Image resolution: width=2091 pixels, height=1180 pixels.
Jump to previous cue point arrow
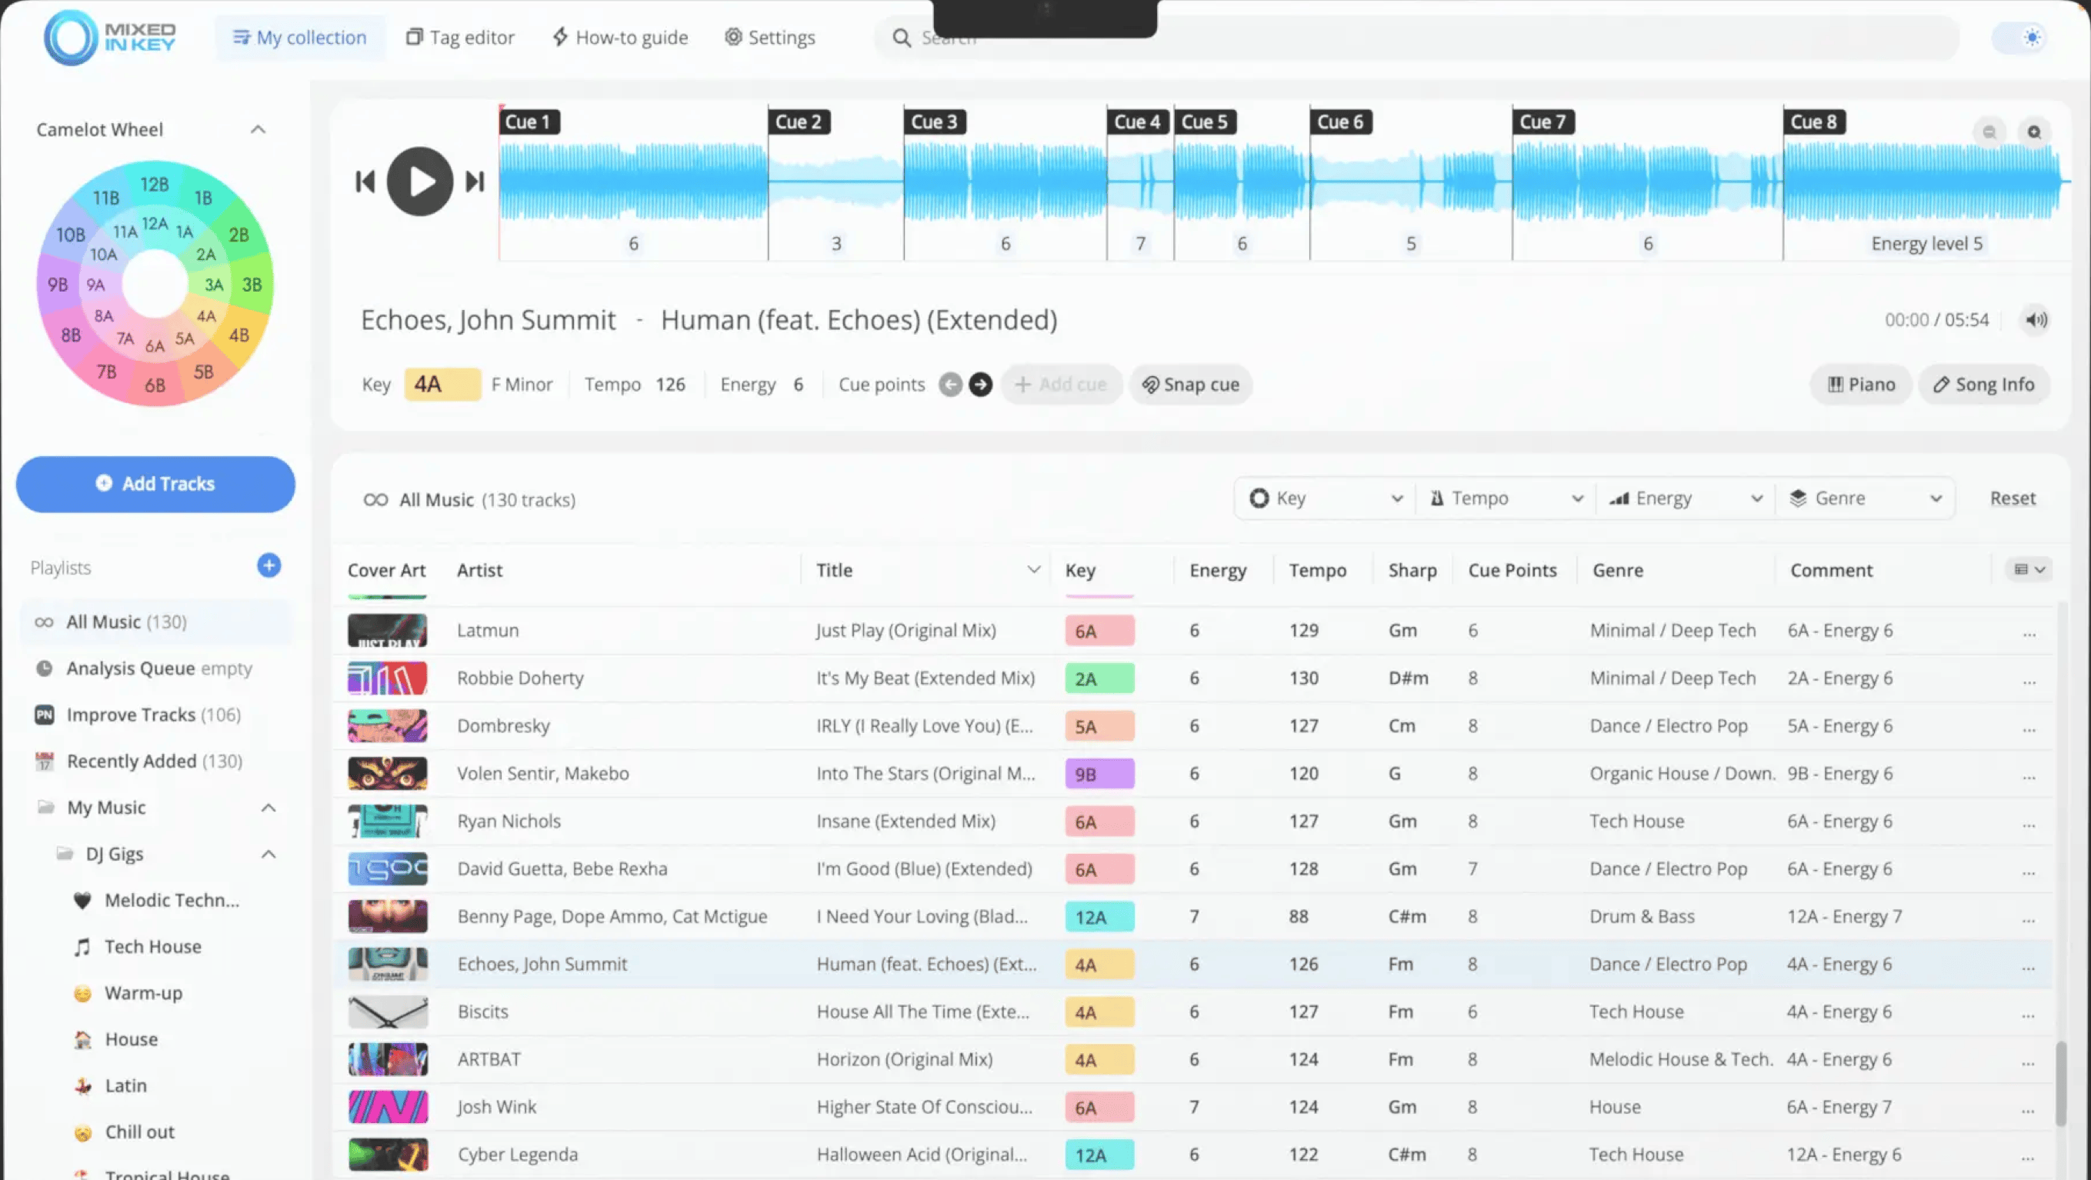click(951, 385)
